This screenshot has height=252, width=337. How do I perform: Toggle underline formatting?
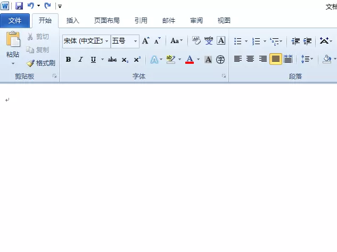(x=93, y=60)
